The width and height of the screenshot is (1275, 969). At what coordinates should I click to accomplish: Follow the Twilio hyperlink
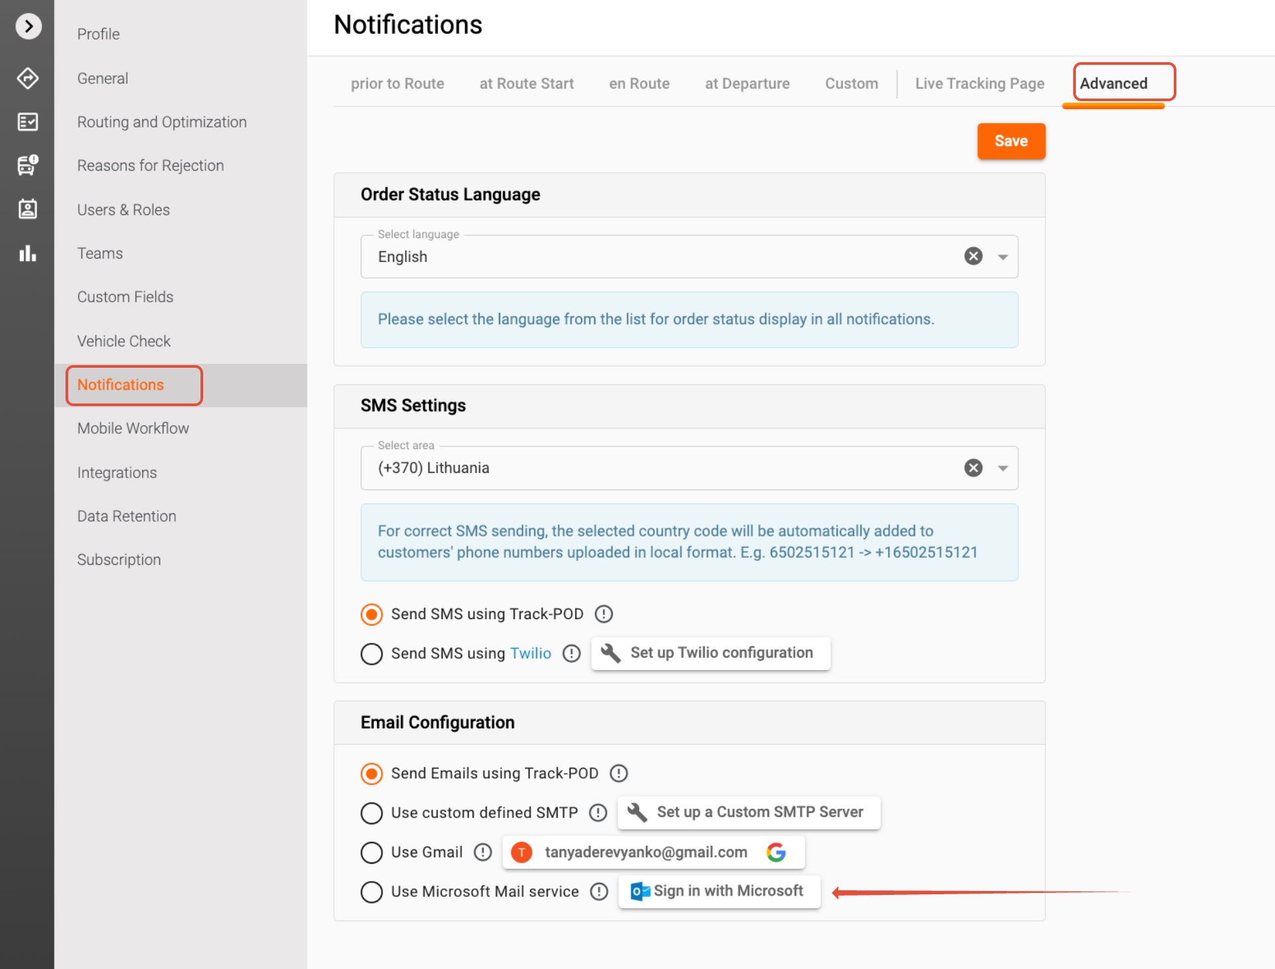530,653
